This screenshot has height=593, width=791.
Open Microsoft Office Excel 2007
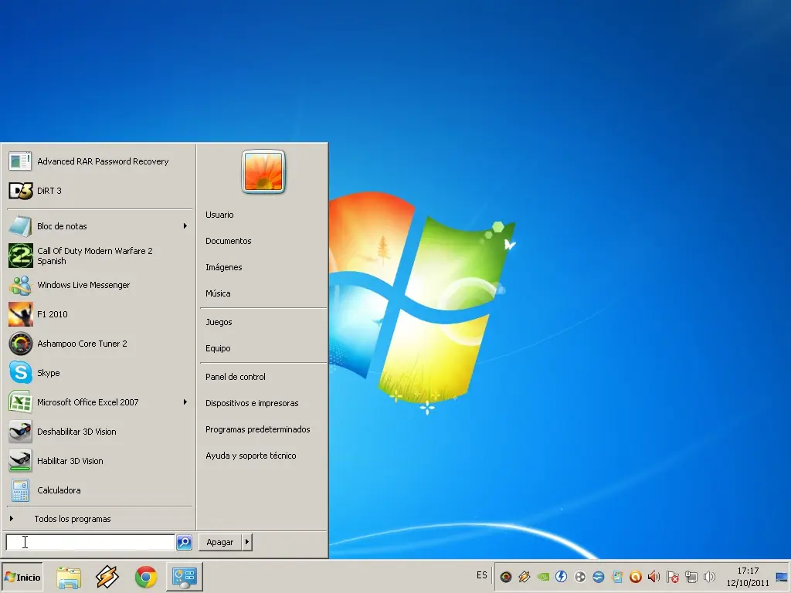(100, 402)
